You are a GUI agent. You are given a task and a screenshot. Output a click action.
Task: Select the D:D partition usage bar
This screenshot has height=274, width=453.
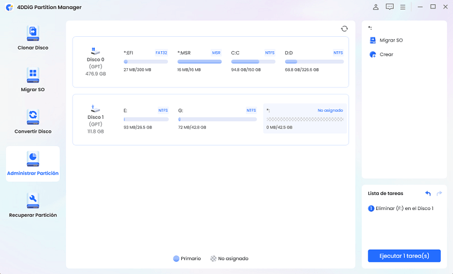point(314,62)
